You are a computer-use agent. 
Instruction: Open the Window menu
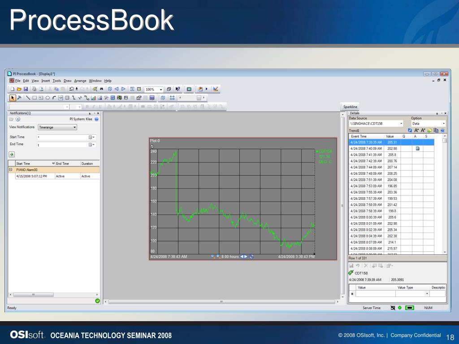95,81
